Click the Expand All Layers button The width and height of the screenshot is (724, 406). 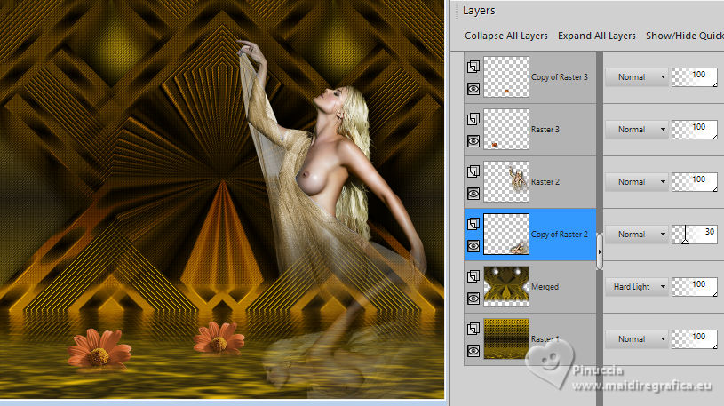tap(597, 36)
